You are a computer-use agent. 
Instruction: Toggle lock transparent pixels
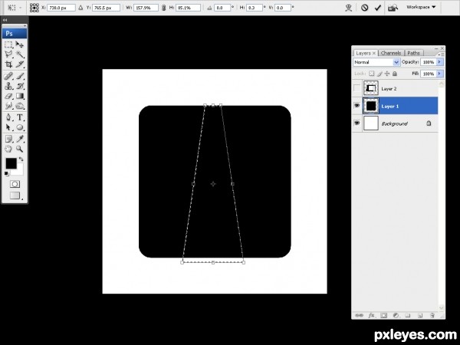click(372, 74)
